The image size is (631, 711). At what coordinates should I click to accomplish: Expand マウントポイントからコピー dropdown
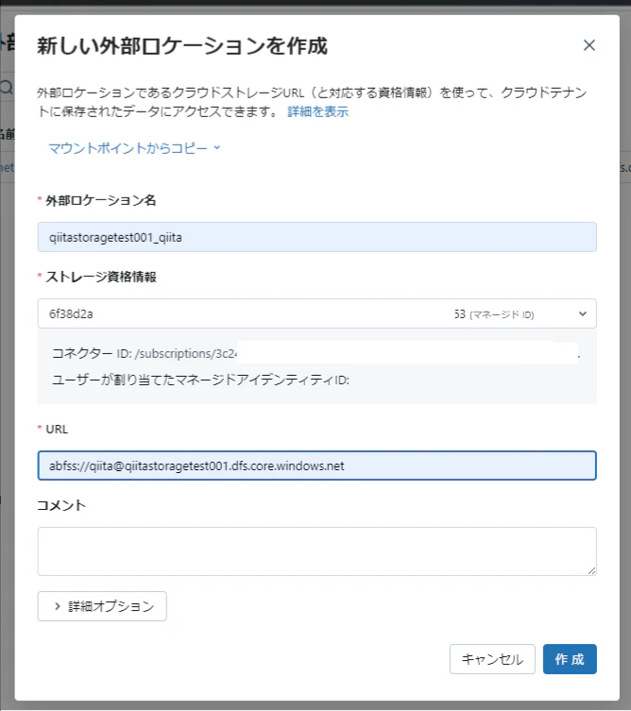coord(134,148)
